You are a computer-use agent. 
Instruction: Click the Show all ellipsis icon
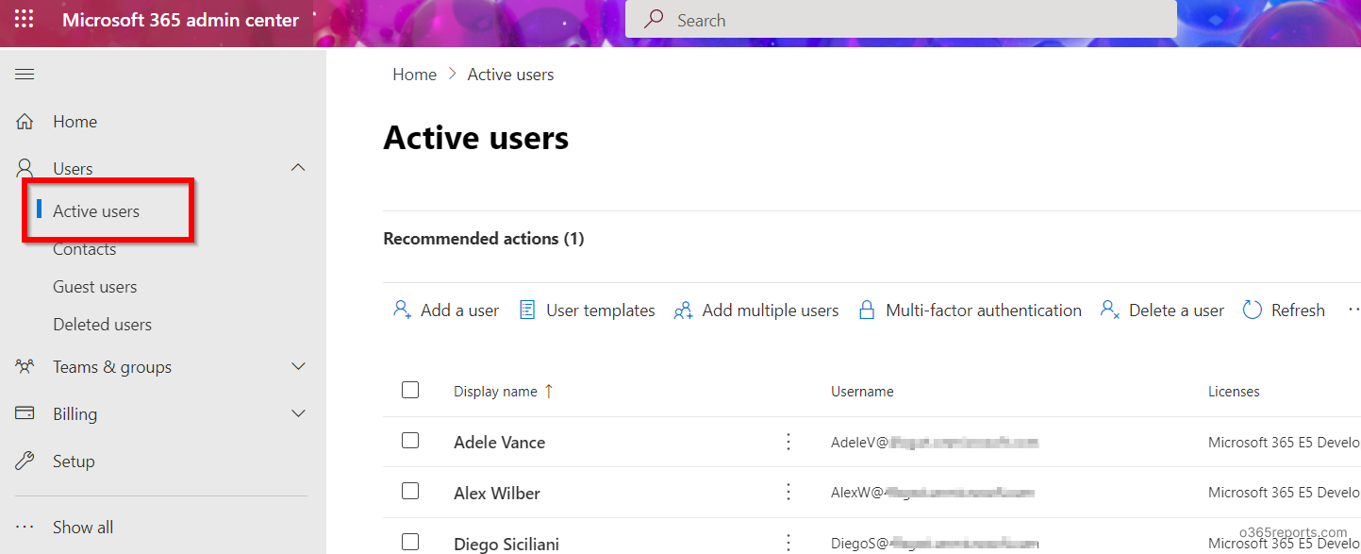[x=25, y=527]
